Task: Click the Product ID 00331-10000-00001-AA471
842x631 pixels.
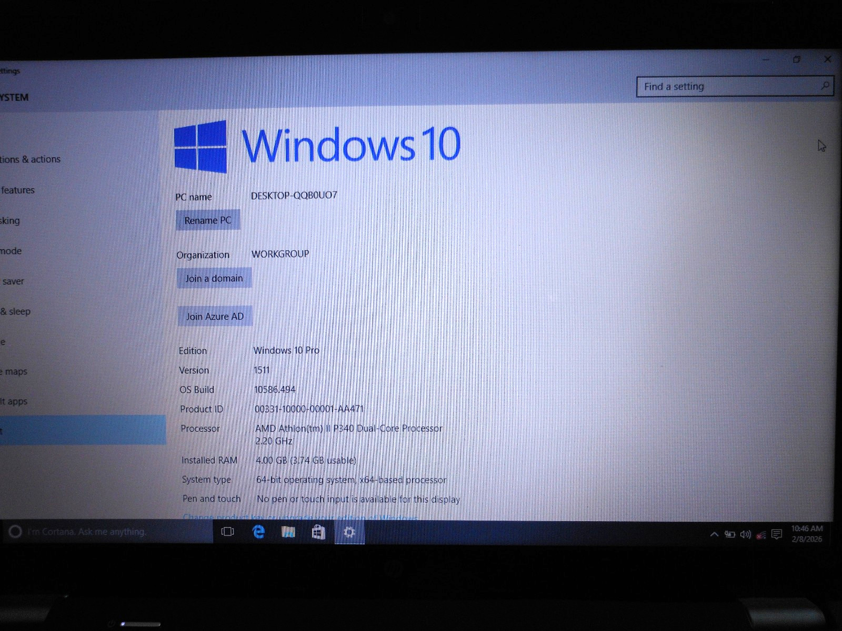Action: coord(309,409)
